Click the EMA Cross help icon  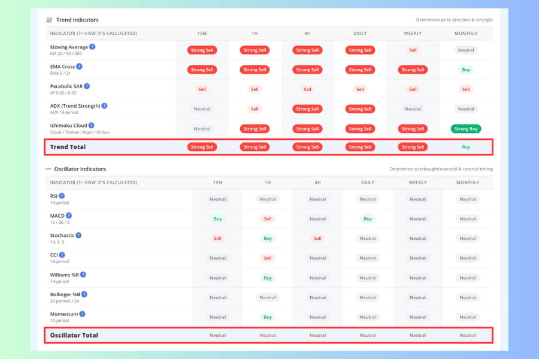pos(79,66)
